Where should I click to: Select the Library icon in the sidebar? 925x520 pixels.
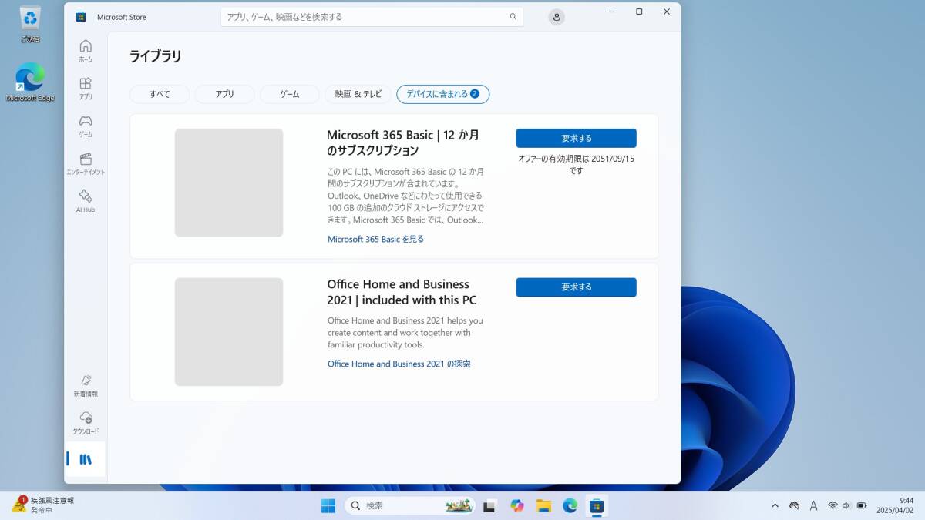tap(86, 459)
